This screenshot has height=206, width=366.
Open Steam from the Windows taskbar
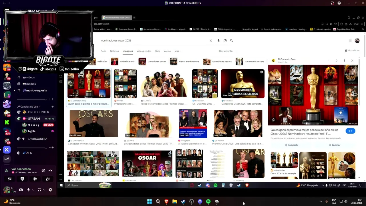[183, 201]
